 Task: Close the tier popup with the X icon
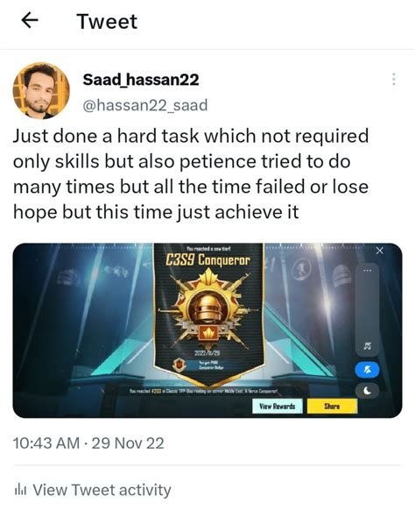[x=379, y=251]
